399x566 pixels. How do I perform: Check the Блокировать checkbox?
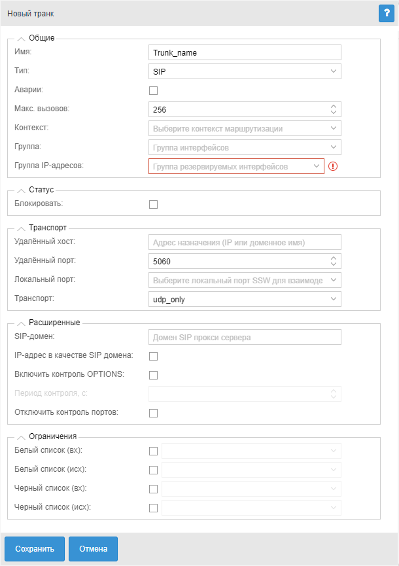[x=154, y=204]
